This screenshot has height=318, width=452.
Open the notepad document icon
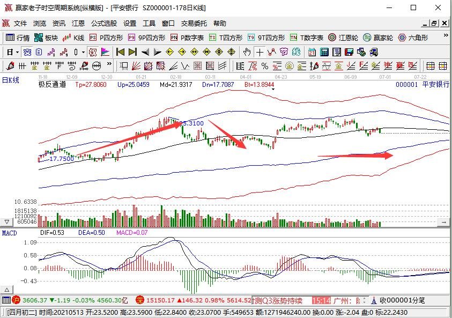pos(336,52)
